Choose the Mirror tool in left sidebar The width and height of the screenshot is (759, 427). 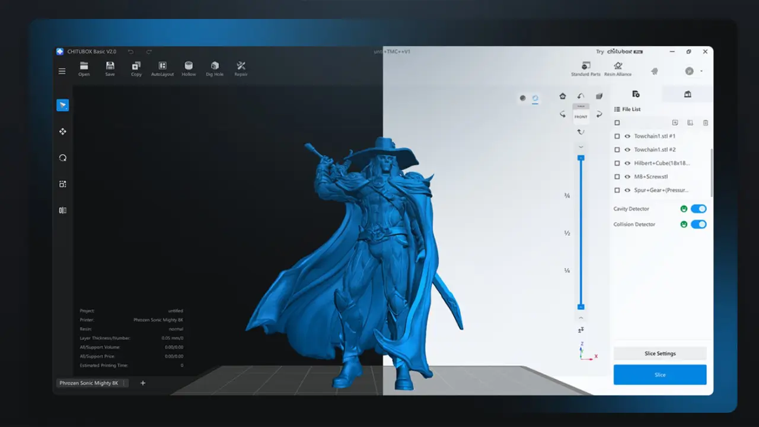63,210
